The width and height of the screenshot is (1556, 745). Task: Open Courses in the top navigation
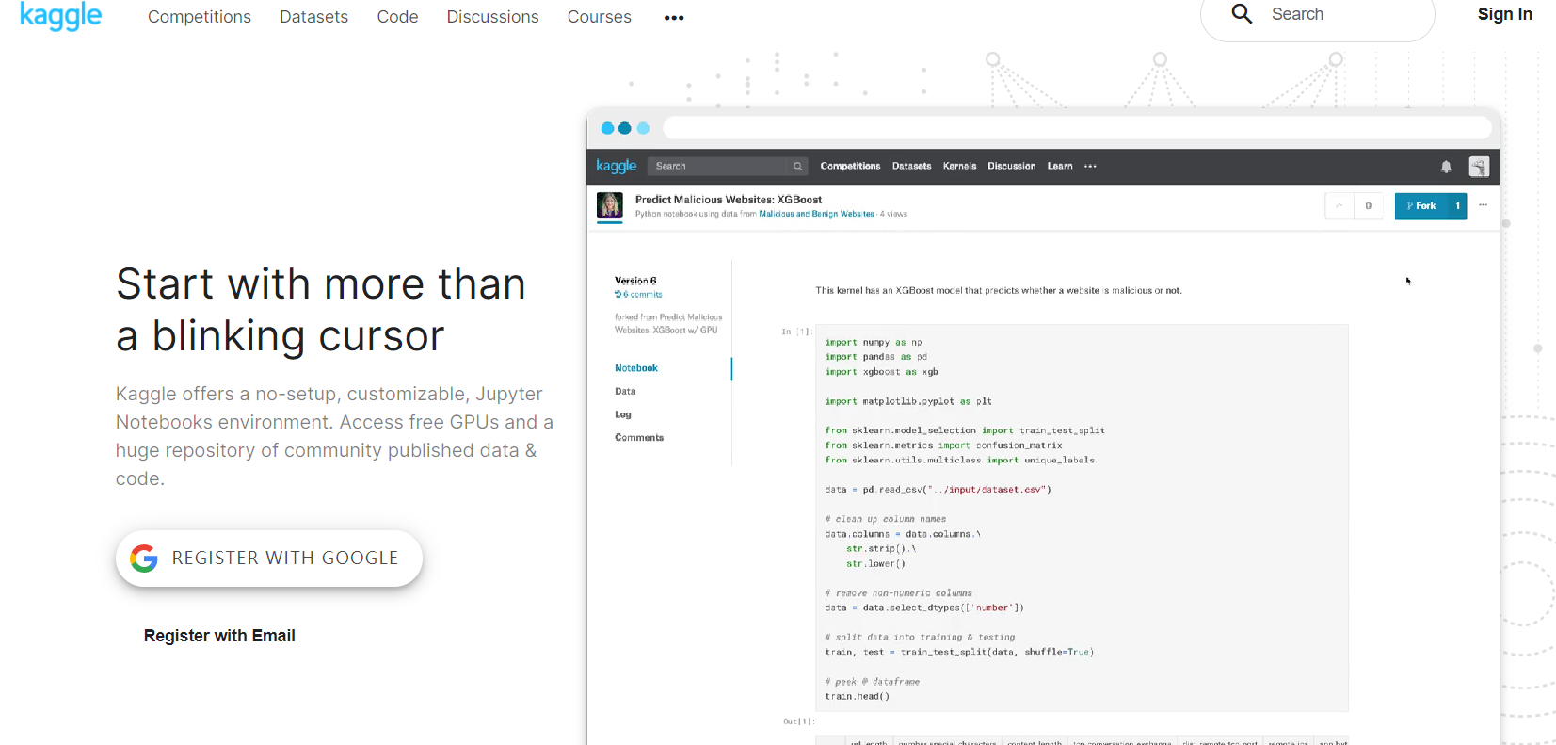599,17
